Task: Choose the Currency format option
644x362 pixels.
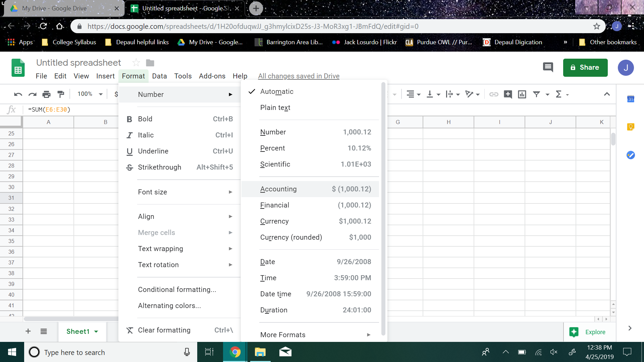Action: click(310, 221)
